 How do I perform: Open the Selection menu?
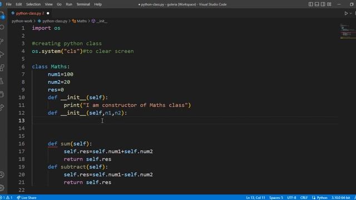33,4
